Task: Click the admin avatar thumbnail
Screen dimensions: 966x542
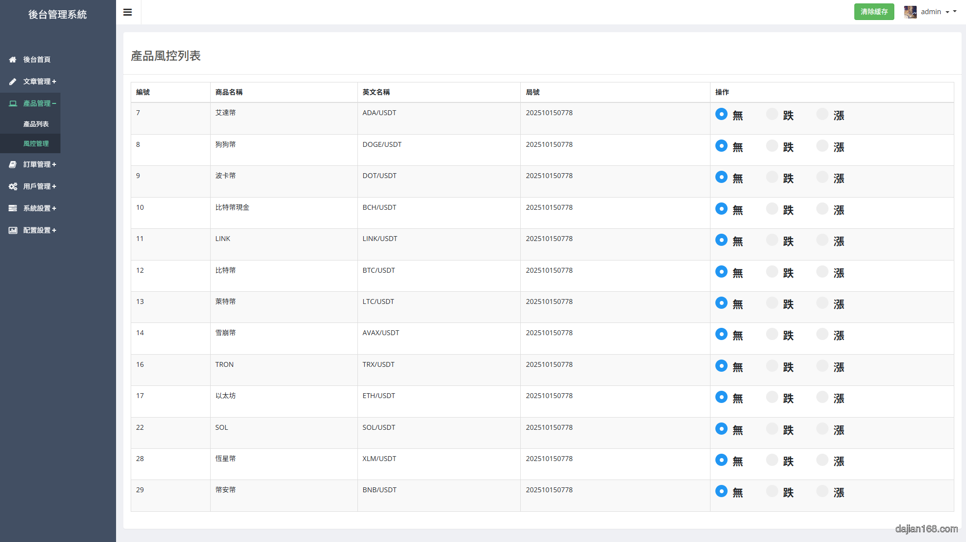Action: coord(910,12)
